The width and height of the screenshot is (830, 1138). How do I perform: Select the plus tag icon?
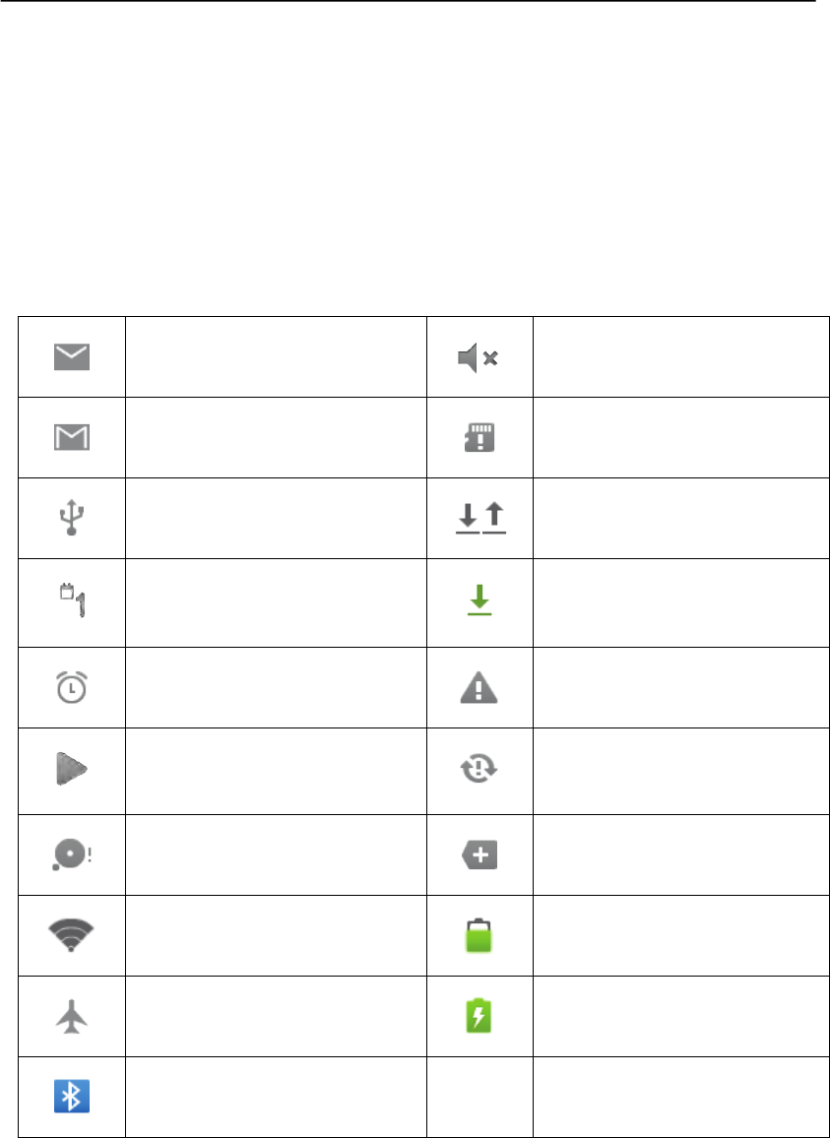pyautogui.click(x=479, y=854)
